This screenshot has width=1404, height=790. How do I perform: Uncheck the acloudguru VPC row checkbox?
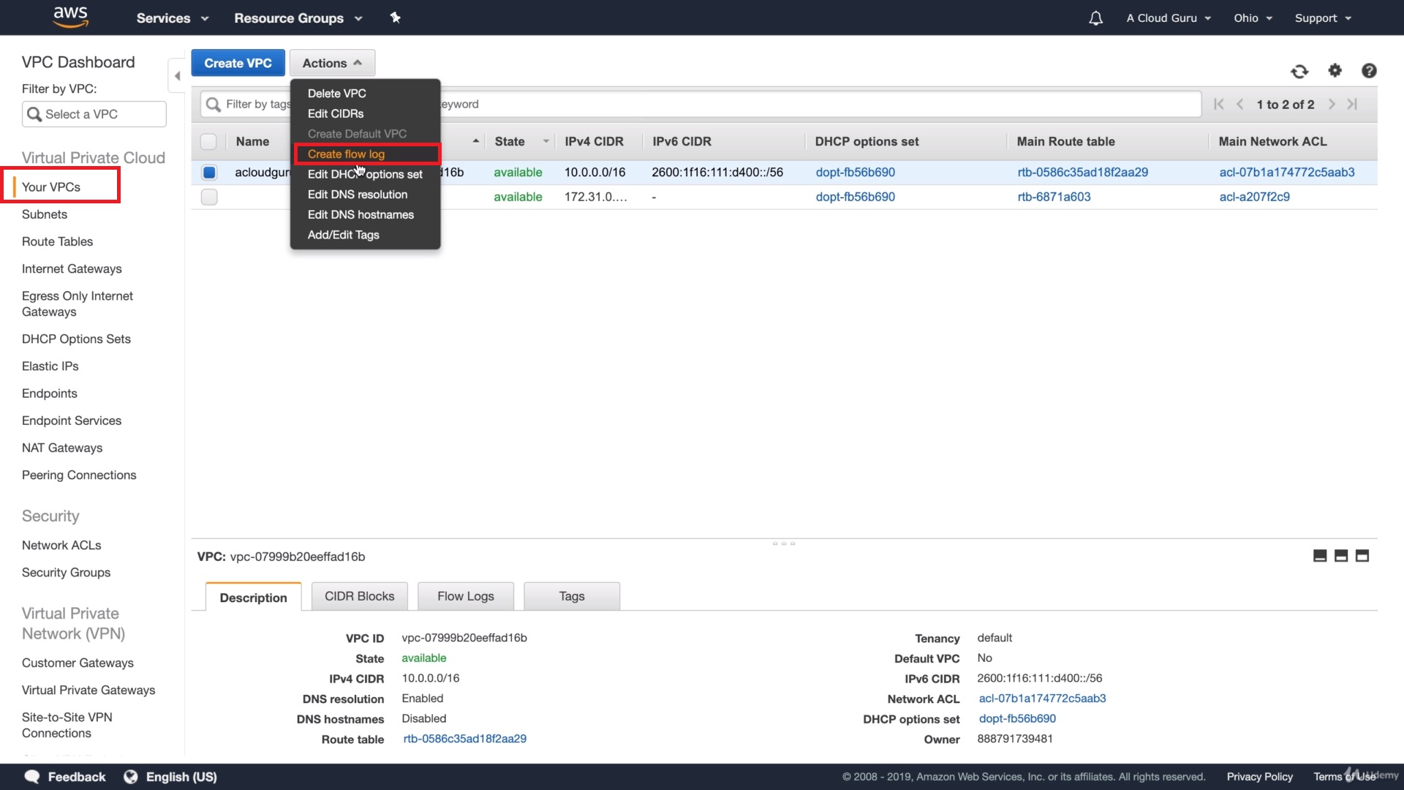(x=209, y=173)
